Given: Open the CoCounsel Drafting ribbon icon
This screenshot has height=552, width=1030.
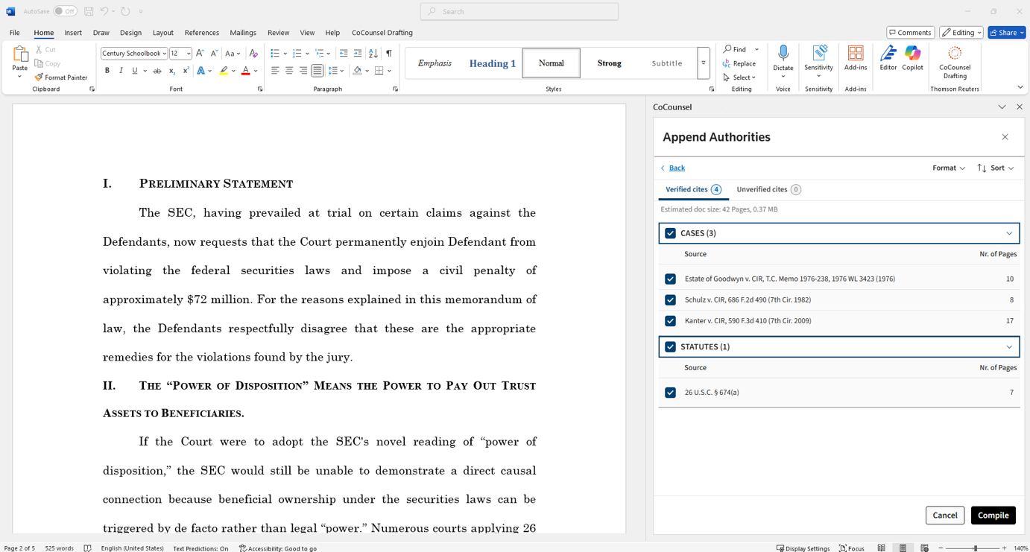Looking at the screenshot, I should point(954,61).
